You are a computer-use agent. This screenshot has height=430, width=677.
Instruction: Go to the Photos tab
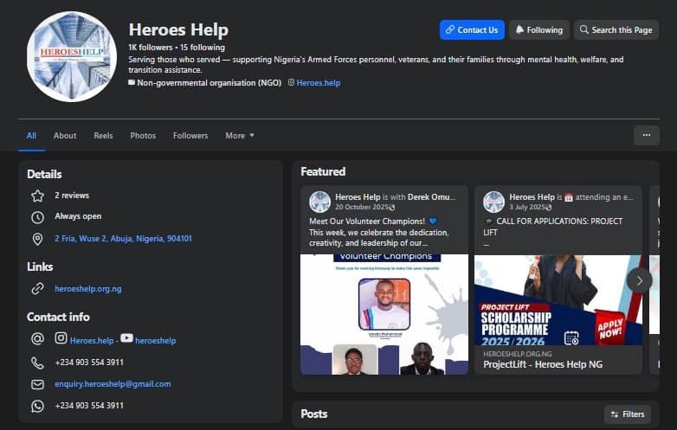143,136
